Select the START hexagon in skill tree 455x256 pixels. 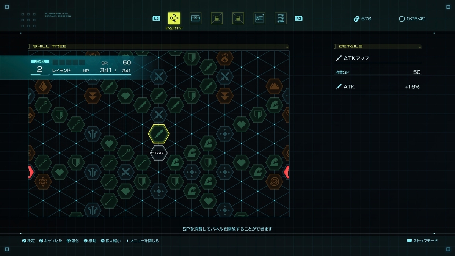pos(158,153)
